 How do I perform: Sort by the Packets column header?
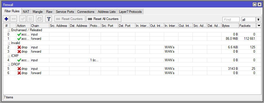tap(247, 26)
